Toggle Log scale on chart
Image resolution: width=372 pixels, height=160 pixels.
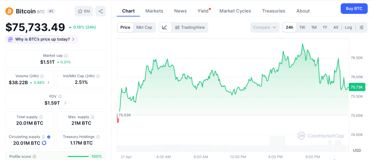(348, 28)
